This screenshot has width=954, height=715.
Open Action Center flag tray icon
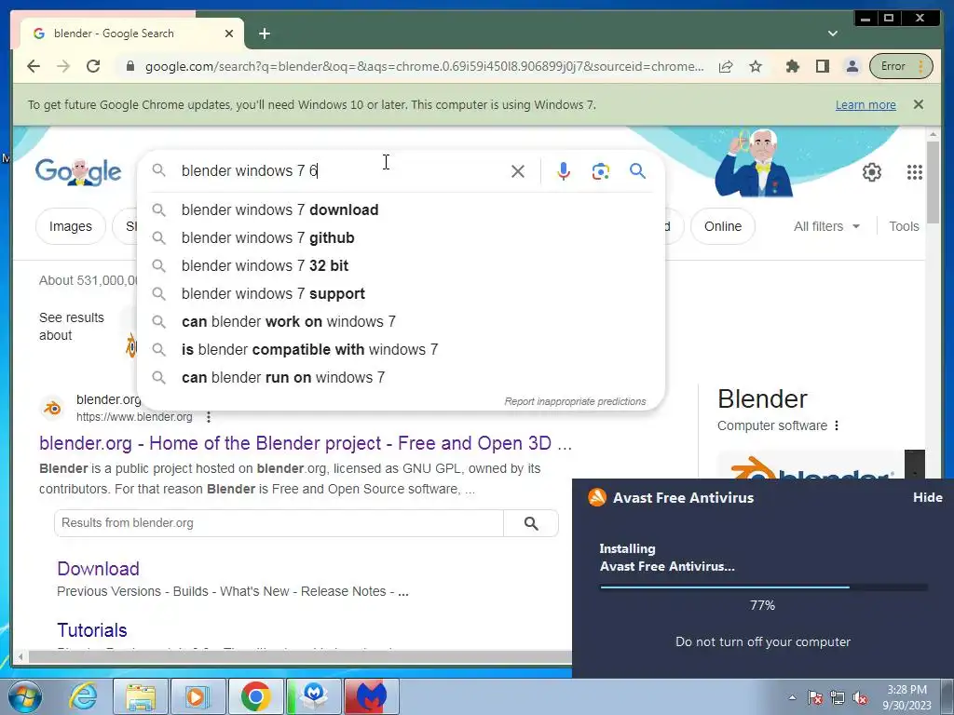click(x=814, y=697)
